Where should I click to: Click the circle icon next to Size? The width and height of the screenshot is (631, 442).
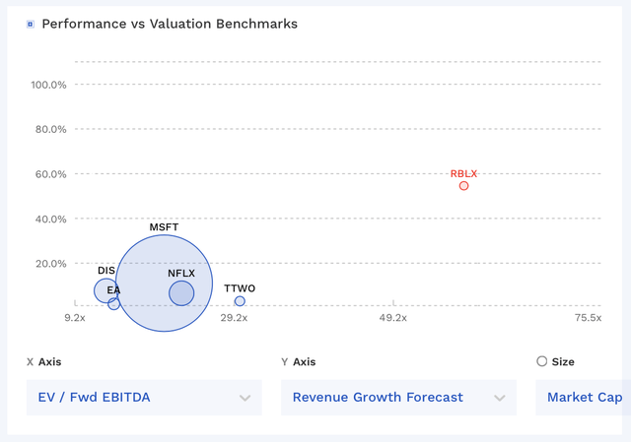[541, 361]
